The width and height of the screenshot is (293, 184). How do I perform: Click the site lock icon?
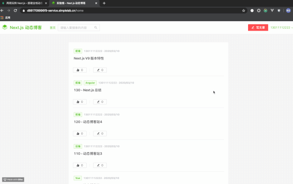pyautogui.click(x=24, y=11)
